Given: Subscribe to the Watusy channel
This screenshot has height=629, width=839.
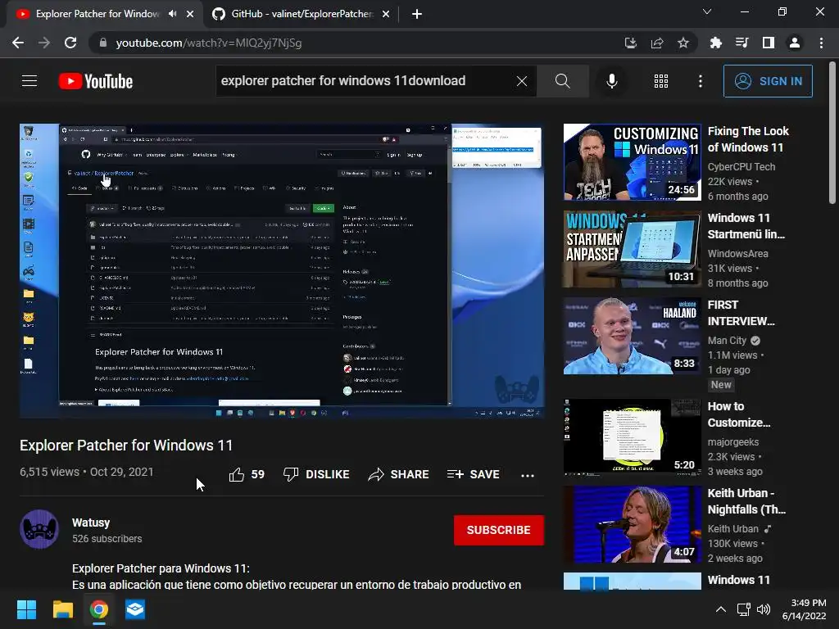Looking at the screenshot, I should 499,530.
